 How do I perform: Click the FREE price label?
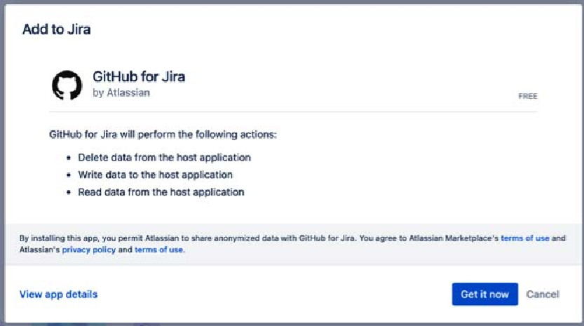(x=527, y=96)
